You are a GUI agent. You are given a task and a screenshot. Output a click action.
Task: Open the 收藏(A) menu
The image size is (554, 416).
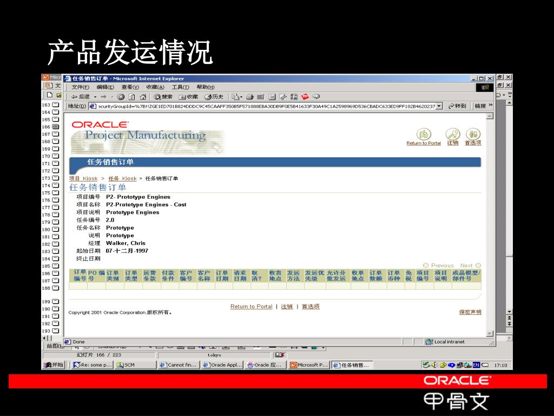click(x=155, y=87)
